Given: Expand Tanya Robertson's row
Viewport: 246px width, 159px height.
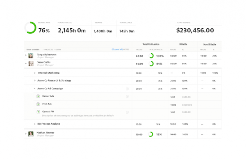Looking at the screenshot, I should 26,55.
